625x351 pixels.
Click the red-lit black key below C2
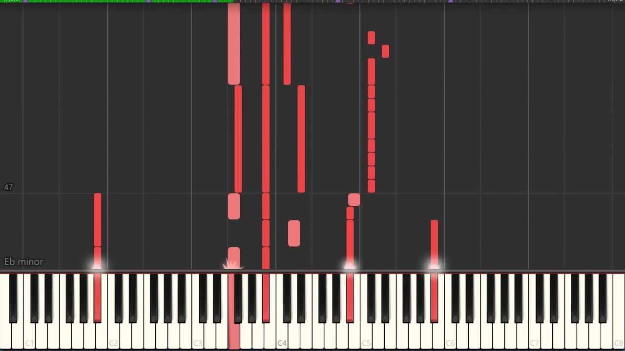tap(97, 298)
